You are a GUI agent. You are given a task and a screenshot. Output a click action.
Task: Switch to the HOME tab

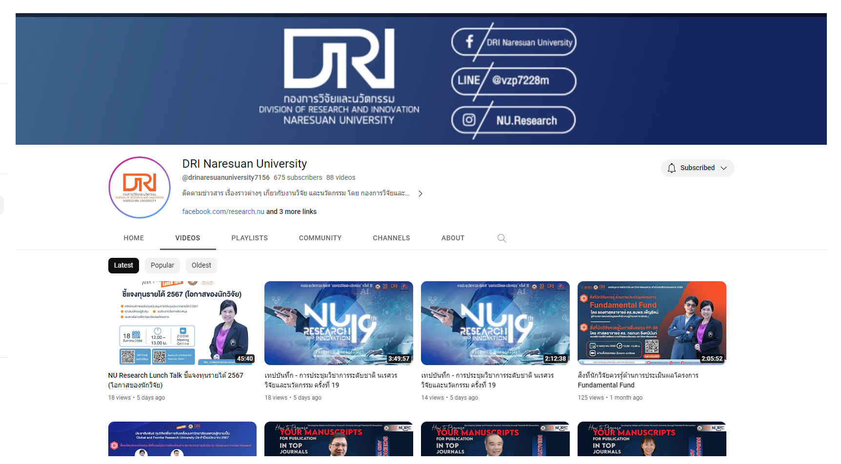134,238
